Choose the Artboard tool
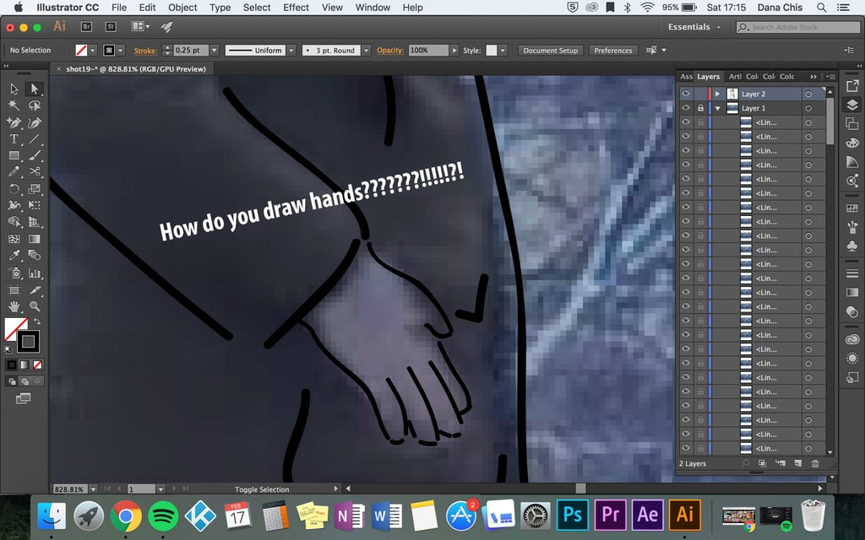865x540 pixels. coord(14,290)
